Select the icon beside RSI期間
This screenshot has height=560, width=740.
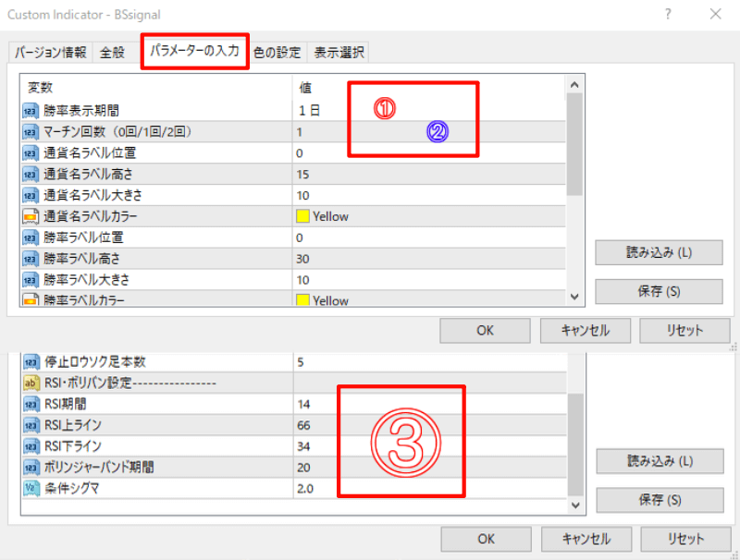click(x=31, y=404)
